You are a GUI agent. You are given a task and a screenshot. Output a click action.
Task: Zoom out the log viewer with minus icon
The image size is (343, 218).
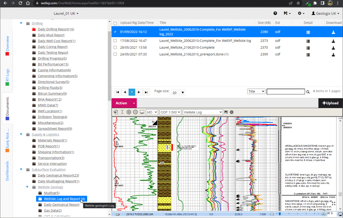pyautogui.click(x=135, y=112)
